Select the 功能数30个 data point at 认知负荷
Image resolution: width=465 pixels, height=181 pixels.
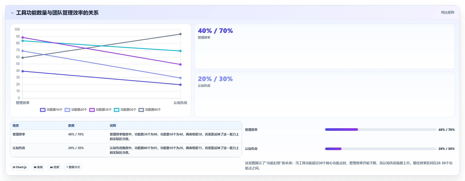[x=180, y=64]
